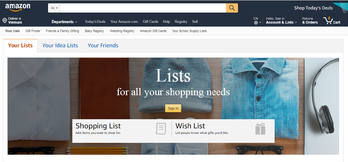Open the All search category dropdown

[54, 8]
